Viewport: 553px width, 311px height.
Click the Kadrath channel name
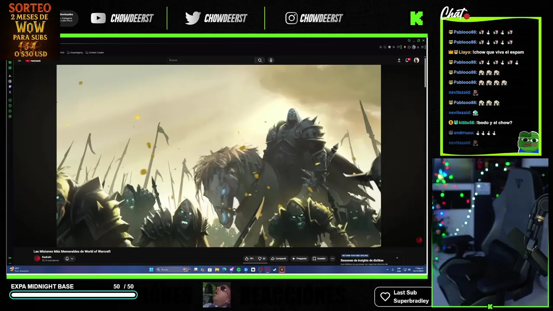tap(47, 257)
